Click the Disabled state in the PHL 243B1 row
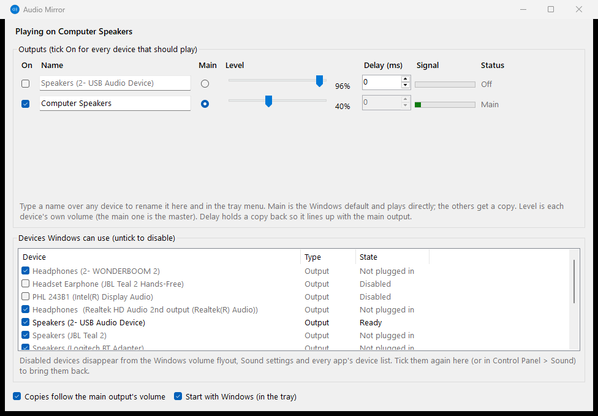The width and height of the screenshot is (598, 416). point(375,297)
